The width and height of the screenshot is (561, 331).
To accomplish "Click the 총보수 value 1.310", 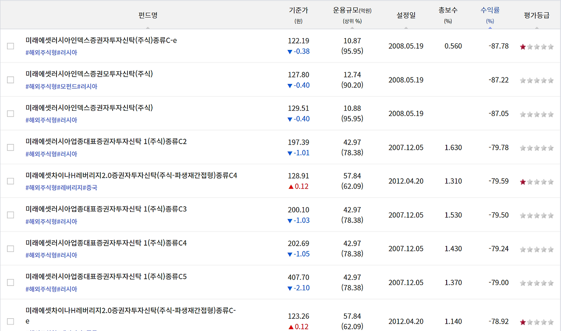I will [453, 181].
